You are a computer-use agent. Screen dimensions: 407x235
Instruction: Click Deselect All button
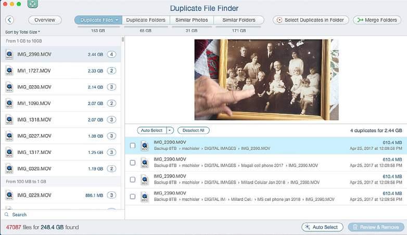pyautogui.click(x=194, y=130)
